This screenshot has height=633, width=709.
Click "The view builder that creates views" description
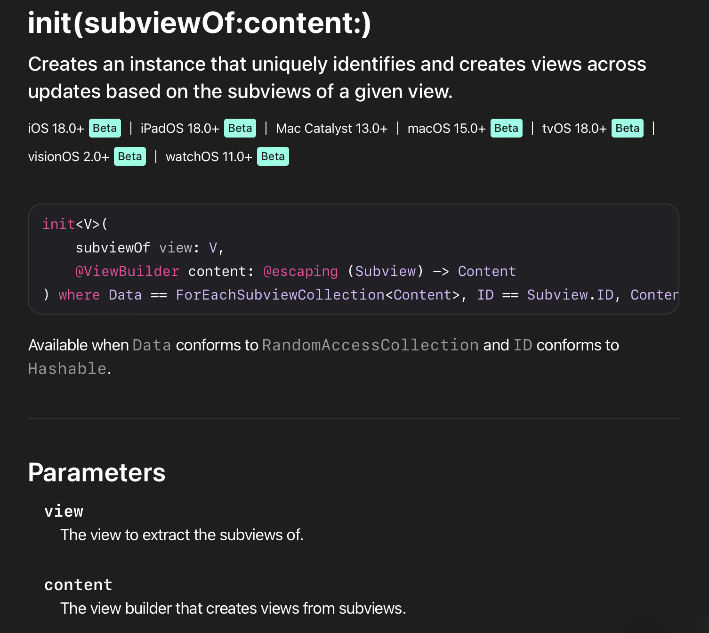[x=233, y=609]
